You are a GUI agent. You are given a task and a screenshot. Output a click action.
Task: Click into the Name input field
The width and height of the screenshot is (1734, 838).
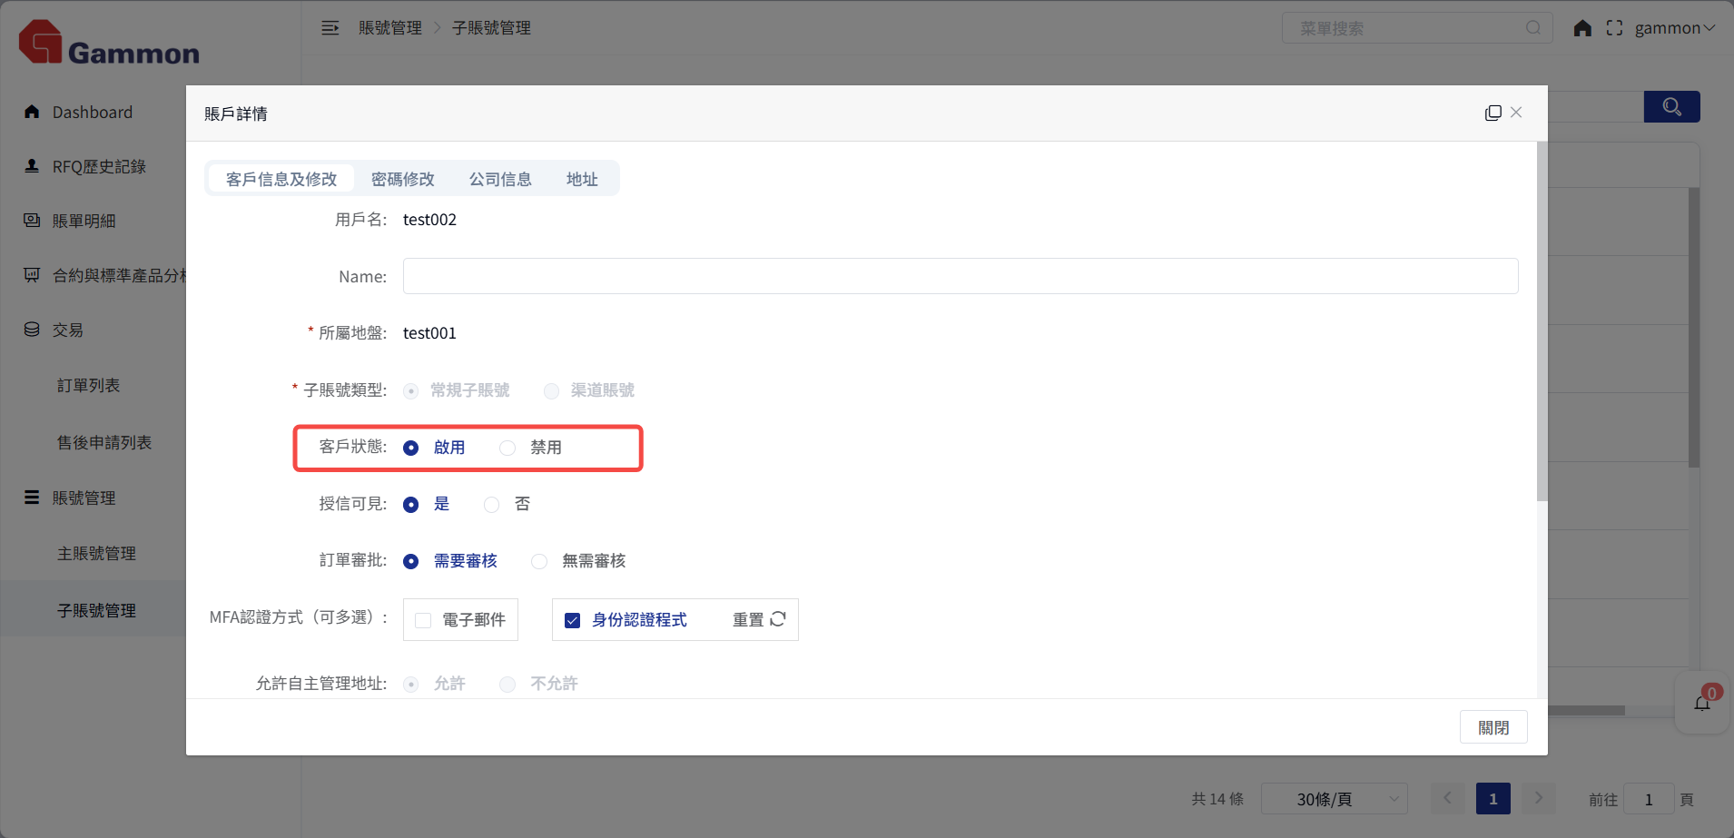click(960, 276)
